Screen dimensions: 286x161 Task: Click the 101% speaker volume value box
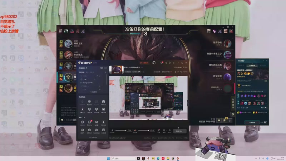[152, 130]
